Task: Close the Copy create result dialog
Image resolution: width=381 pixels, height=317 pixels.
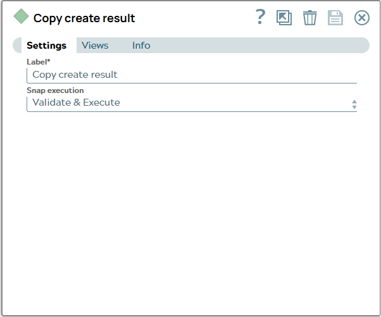Action: pyautogui.click(x=362, y=18)
